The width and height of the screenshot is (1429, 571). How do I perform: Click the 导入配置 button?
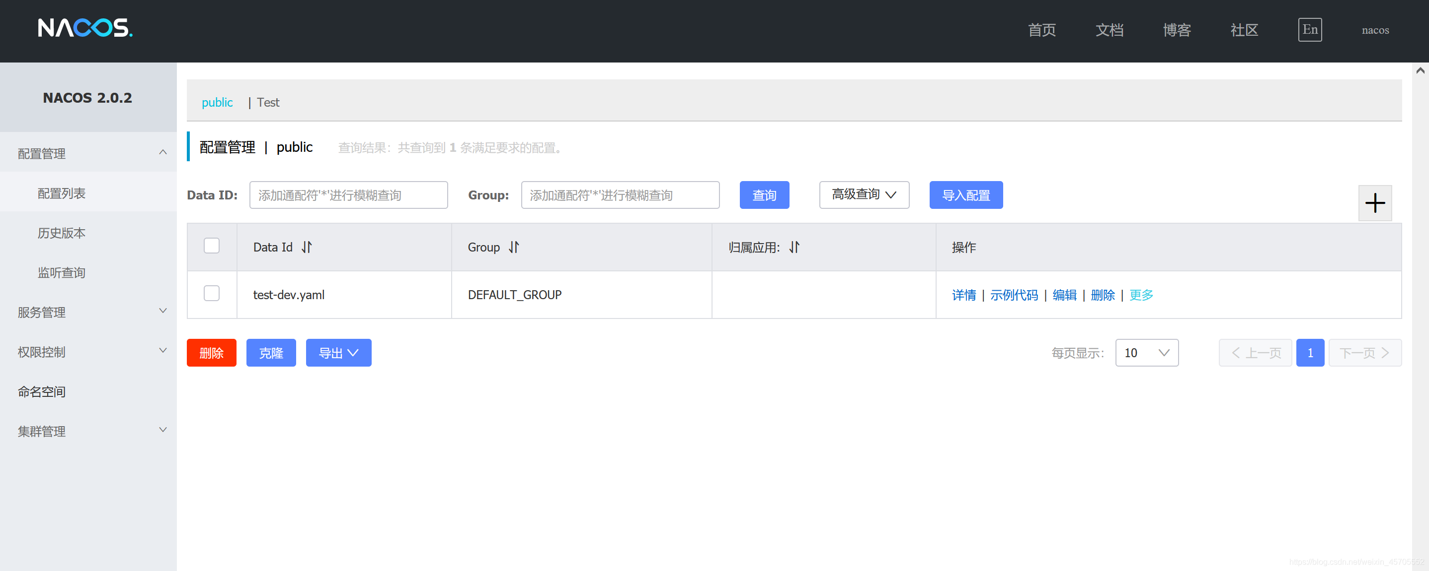pyautogui.click(x=966, y=195)
